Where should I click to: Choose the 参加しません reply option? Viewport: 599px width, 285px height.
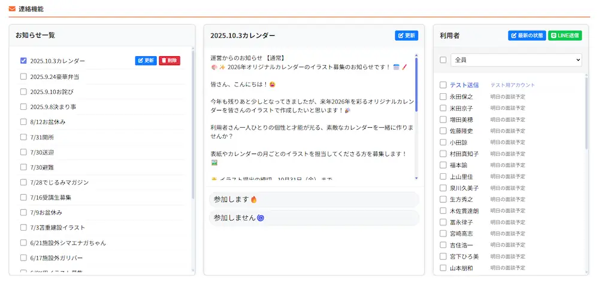[314, 218]
